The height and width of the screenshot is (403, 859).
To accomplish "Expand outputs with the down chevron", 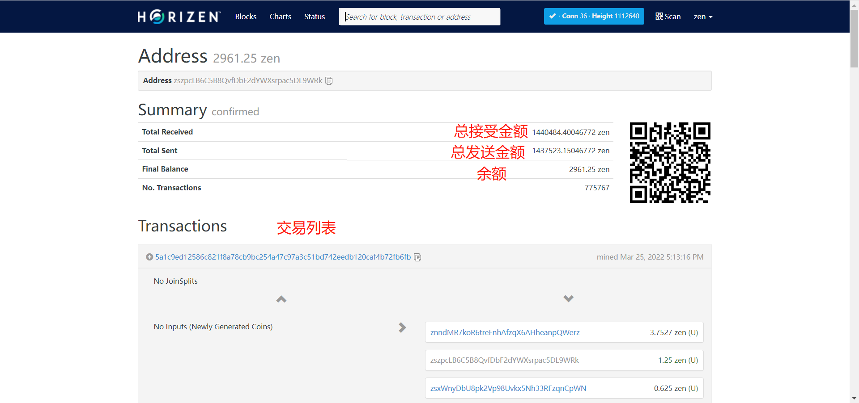I will pyautogui.click(x=568, y=298).
